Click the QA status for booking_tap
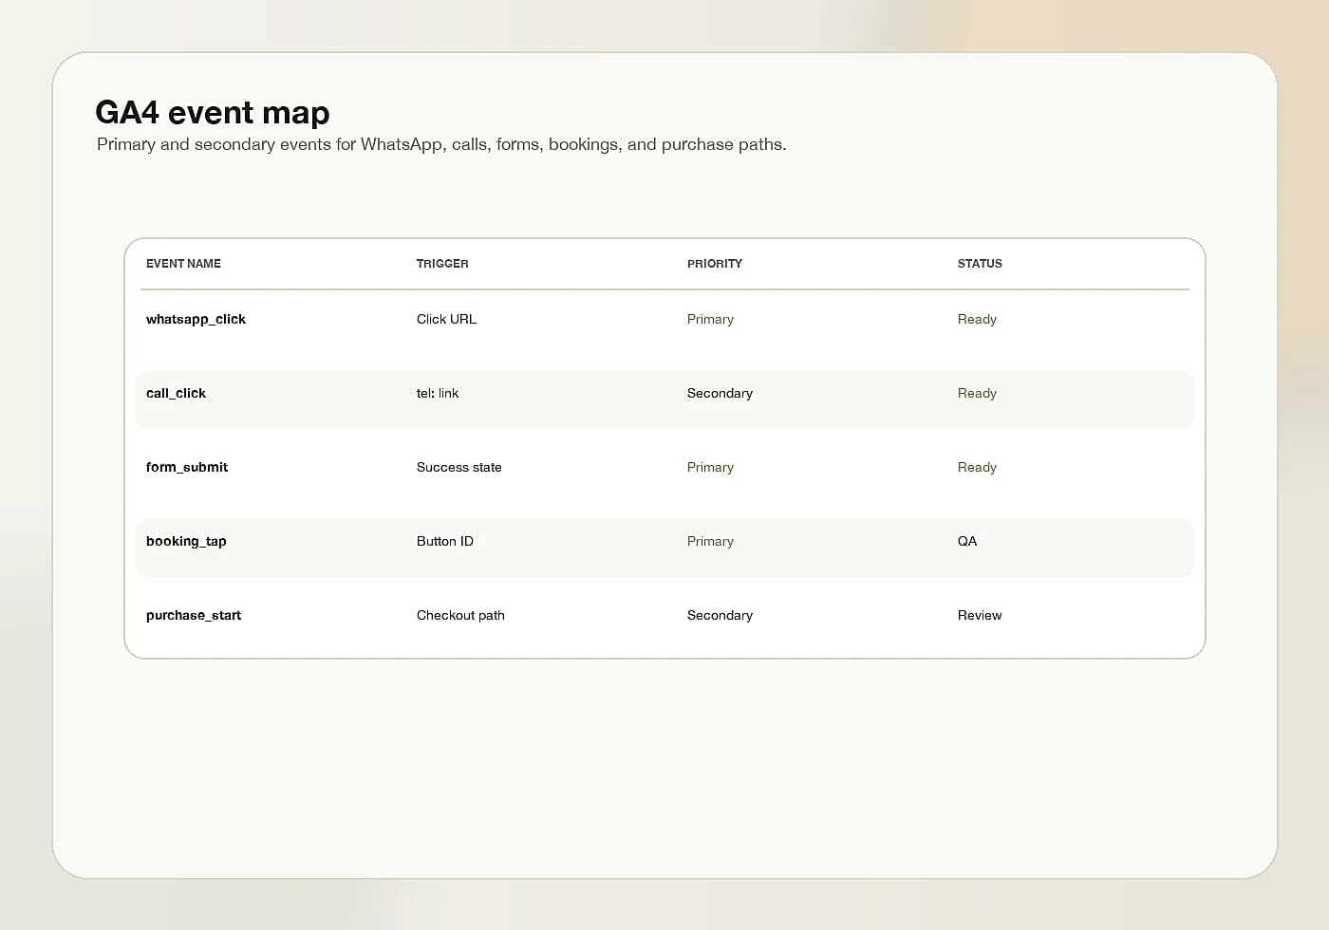The image size is (1329, 930). [x=967, y=541]
